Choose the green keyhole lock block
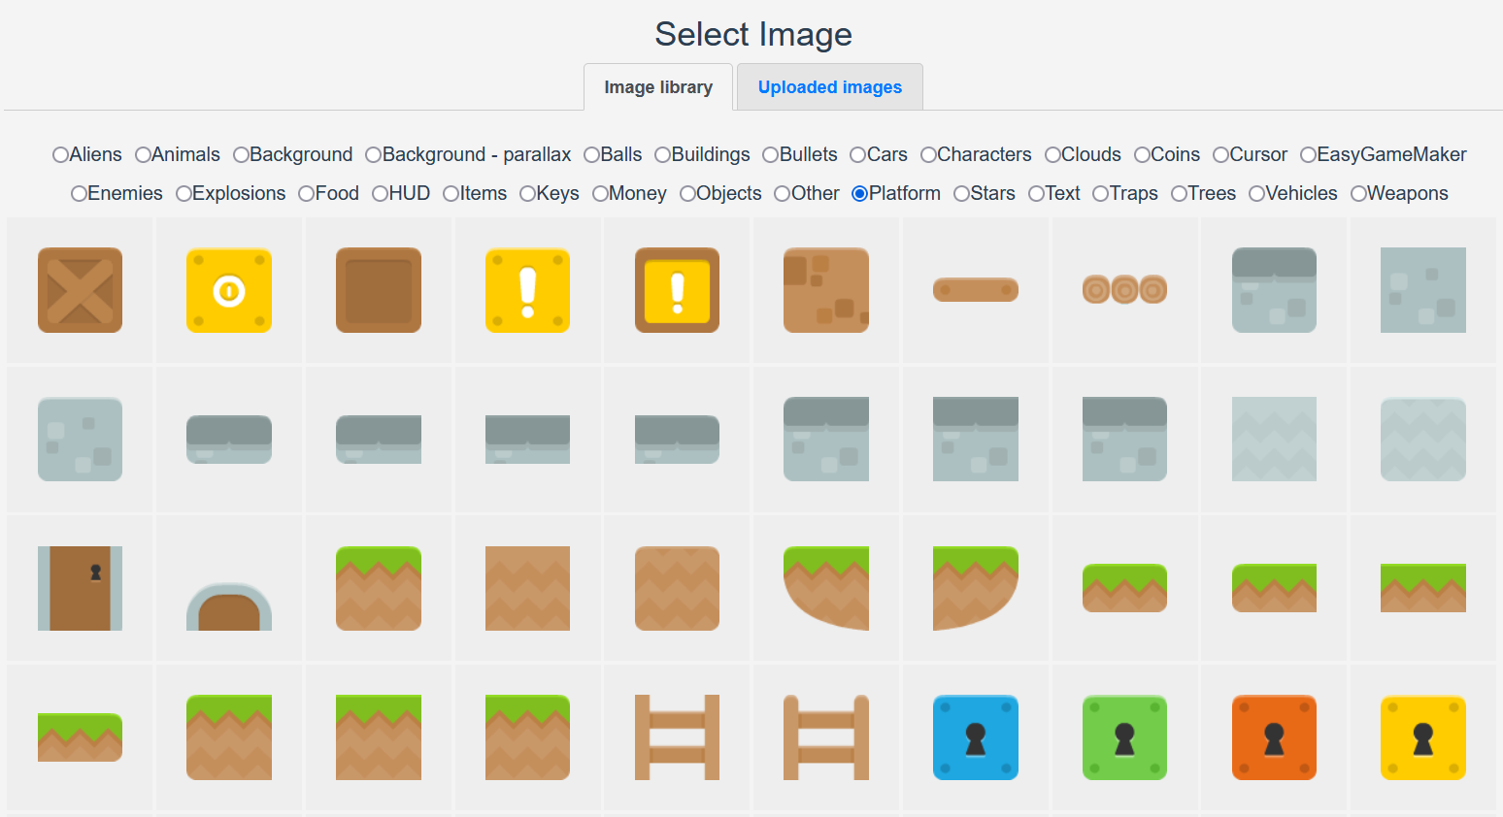Image resolution: width=1503 pixels, height=817 pixels. pyautogui.click(x=1124, y=737)
